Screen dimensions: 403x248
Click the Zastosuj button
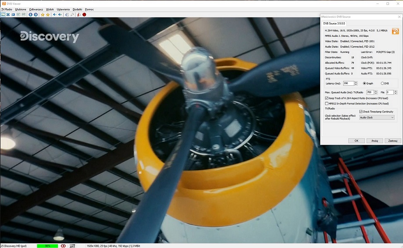pos(393,141)
